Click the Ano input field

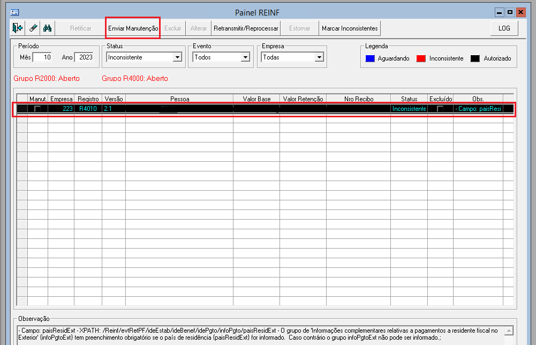coord(84,57)
